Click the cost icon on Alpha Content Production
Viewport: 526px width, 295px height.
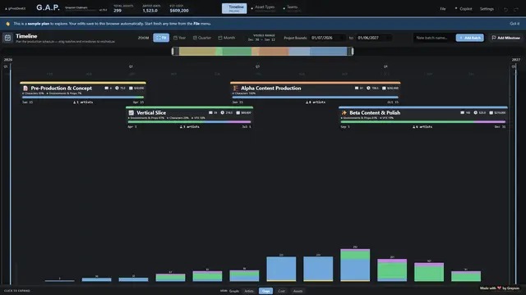click(384, 88)
